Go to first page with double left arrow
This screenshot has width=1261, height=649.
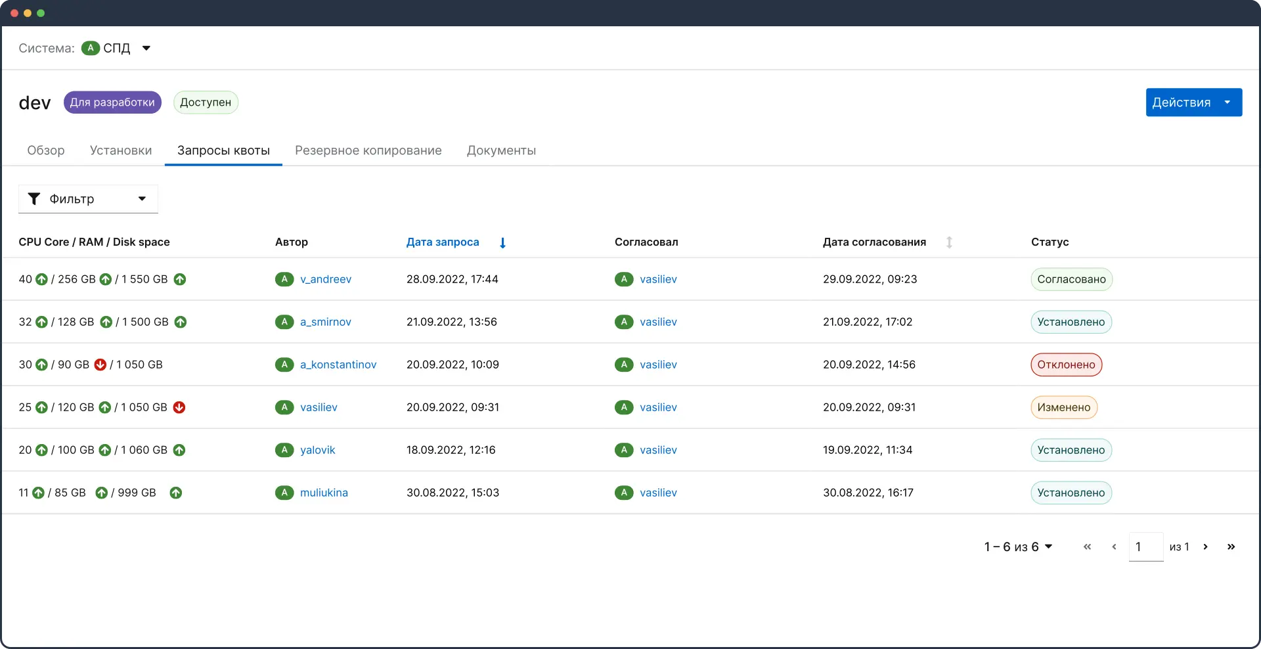click(1087, 547)
